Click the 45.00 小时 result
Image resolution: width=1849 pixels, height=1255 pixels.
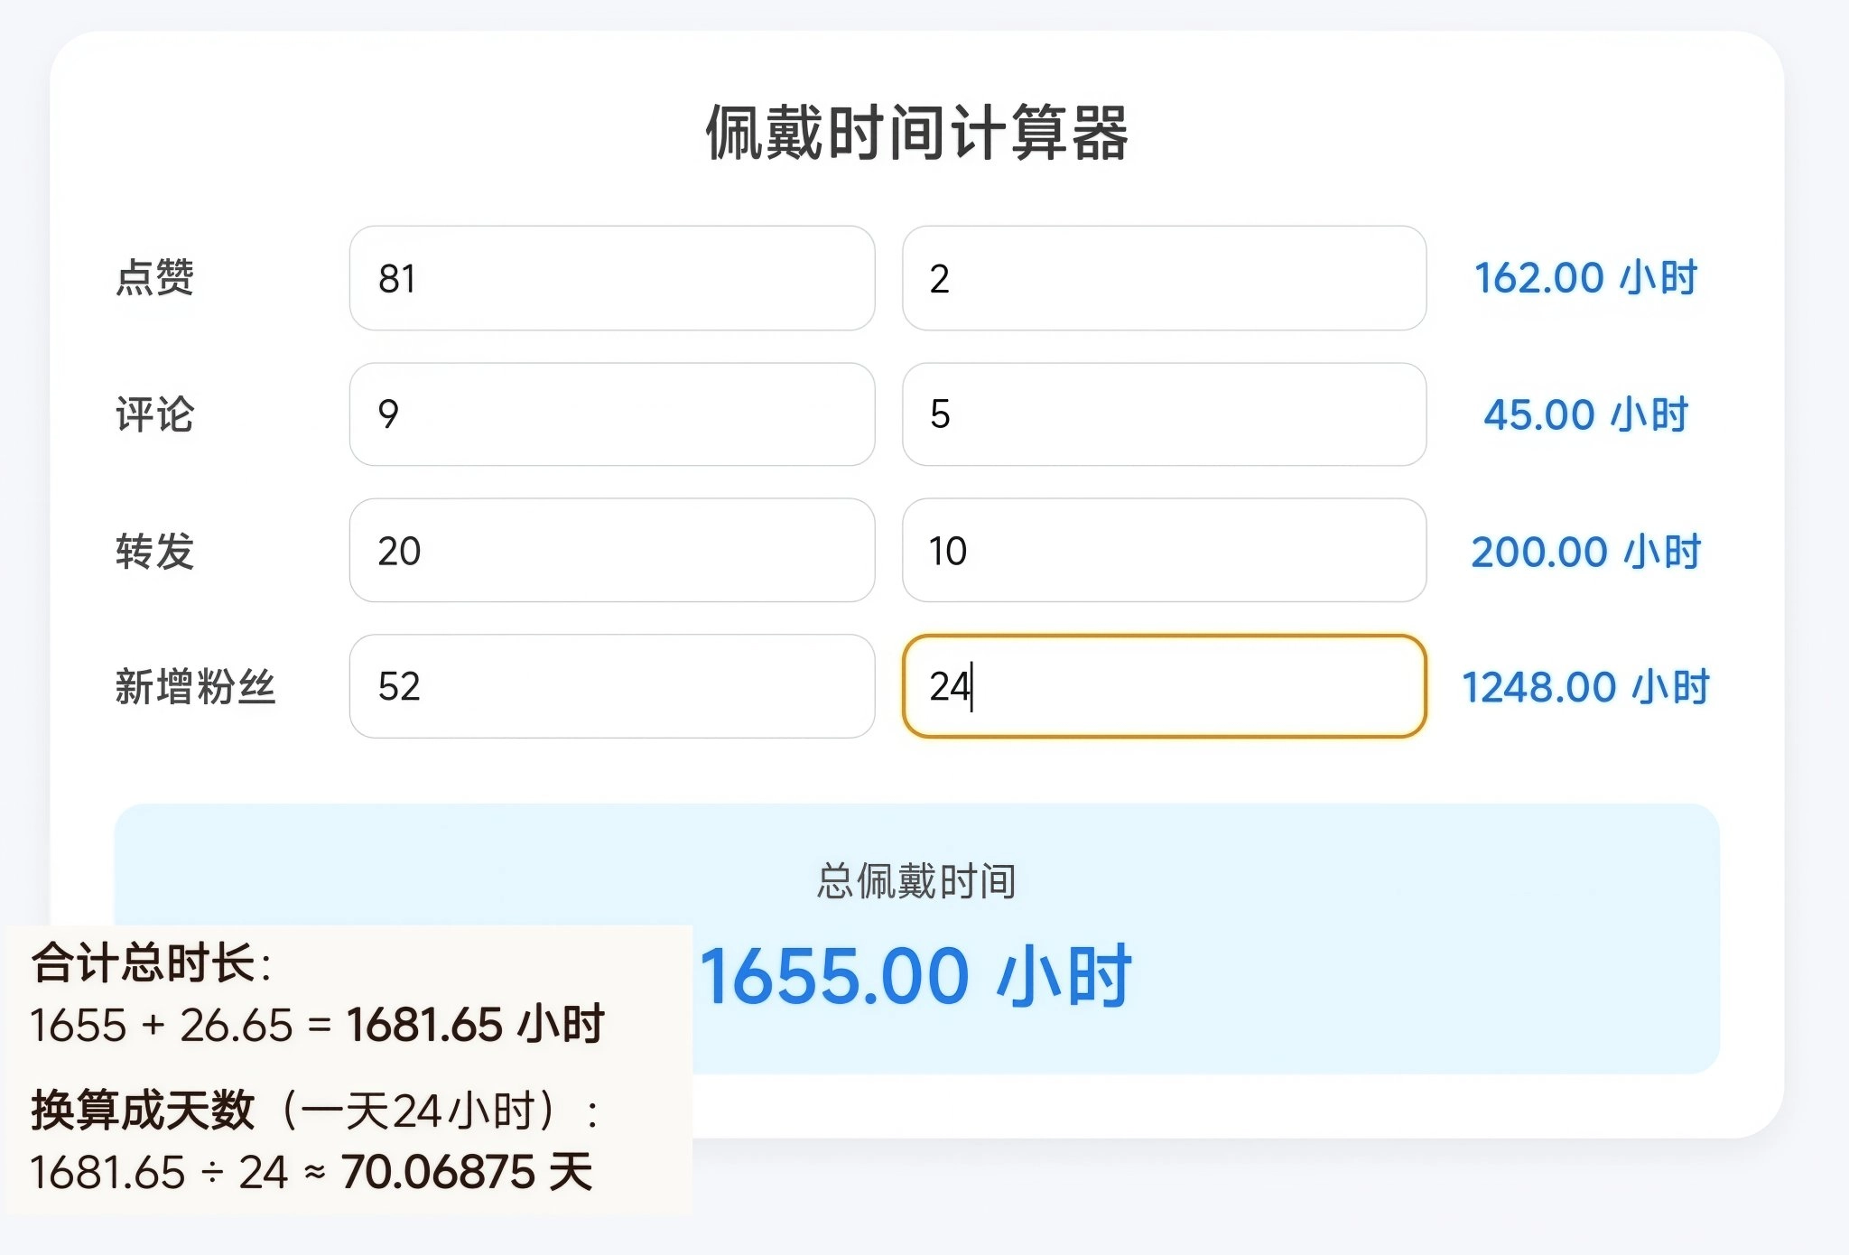pyautogui.click(x=1585, y=414)
